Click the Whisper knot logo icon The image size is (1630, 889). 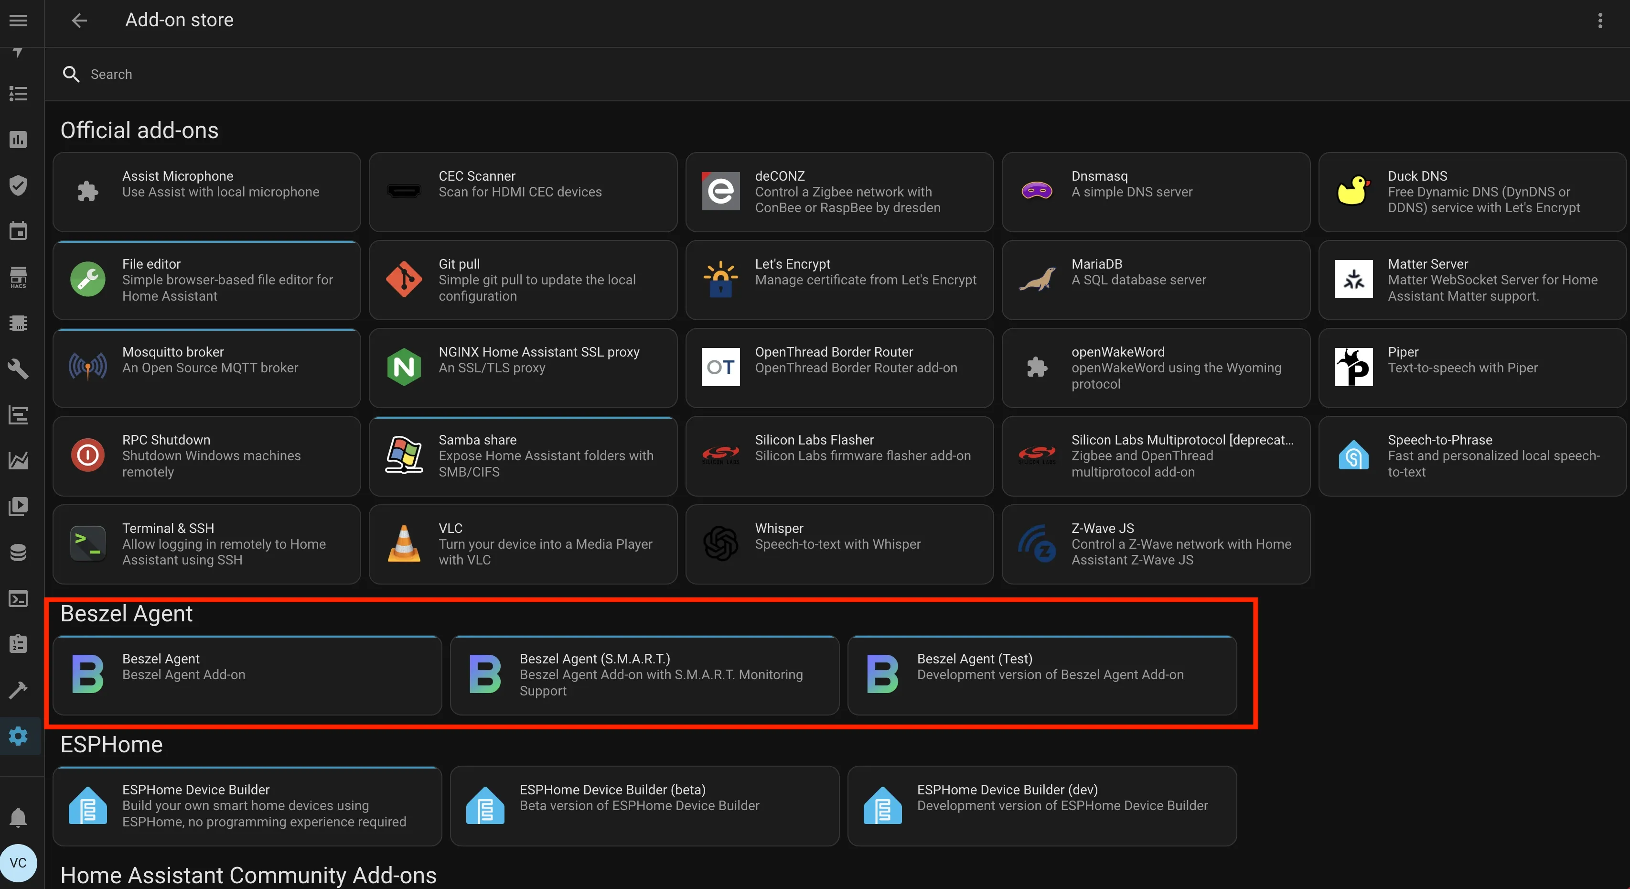(721, 543)
